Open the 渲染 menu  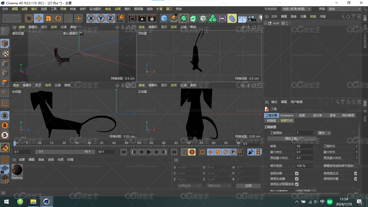pyautogui.click(x=150, y=9)
